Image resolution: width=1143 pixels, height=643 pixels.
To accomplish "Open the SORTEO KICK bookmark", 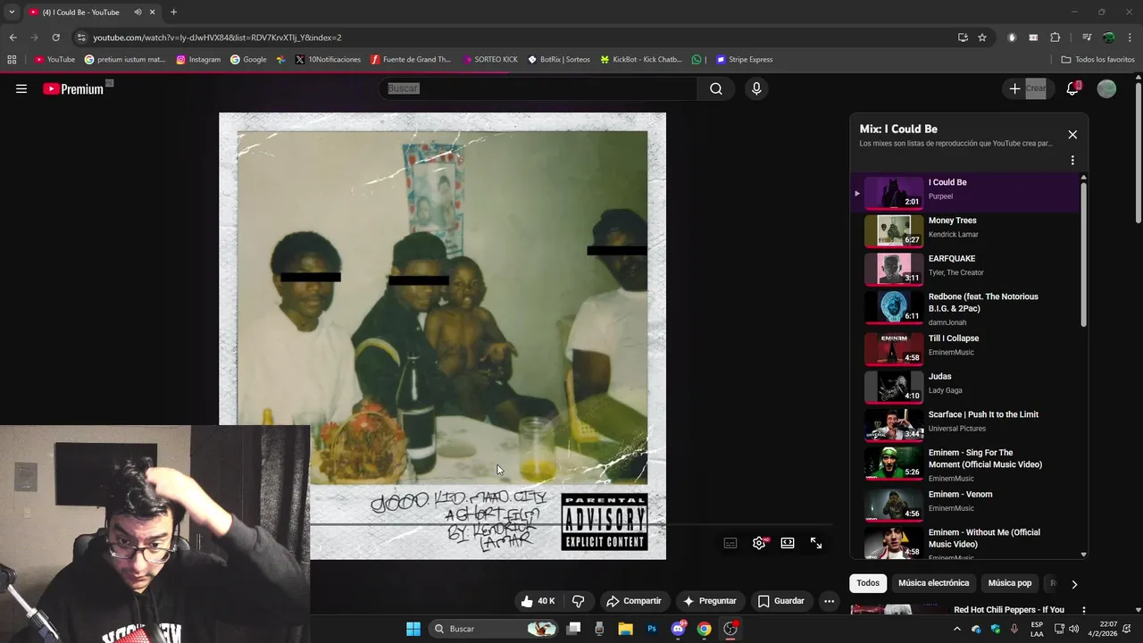I will click(x=489, y=60).
